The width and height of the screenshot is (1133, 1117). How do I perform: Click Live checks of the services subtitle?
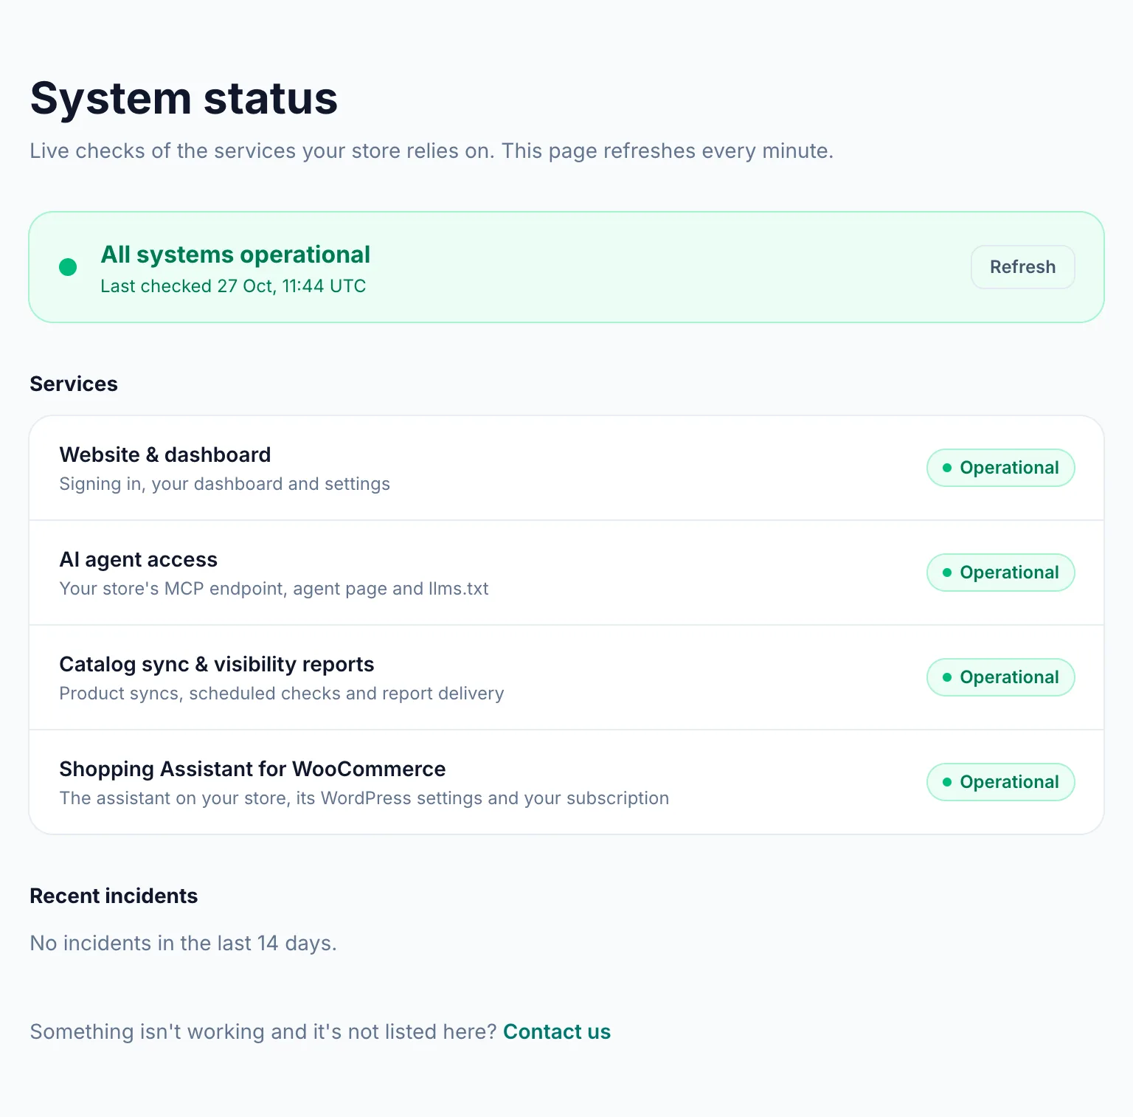(432, 151)
